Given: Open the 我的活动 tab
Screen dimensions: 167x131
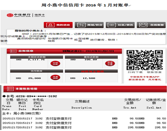Looking at the screenshot, I should (59, 25).
